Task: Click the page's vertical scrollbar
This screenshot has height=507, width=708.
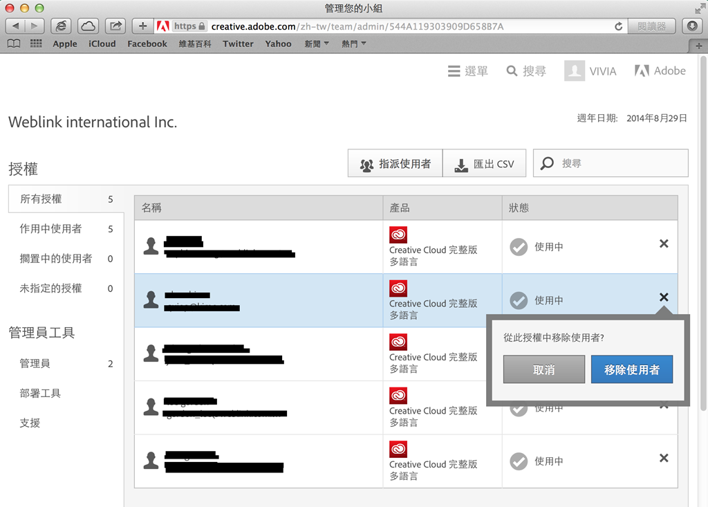Action: pyautogui.click(x=703, y=232)
